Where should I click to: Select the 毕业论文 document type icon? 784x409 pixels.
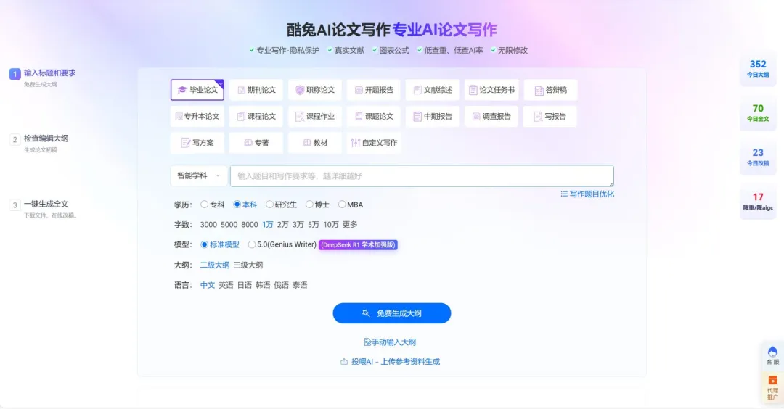tap(182, 90)
